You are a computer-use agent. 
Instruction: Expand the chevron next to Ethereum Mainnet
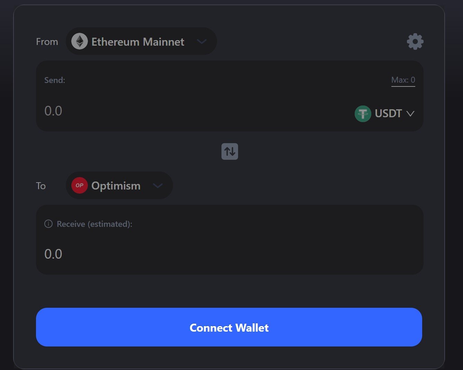coord(201,41)
